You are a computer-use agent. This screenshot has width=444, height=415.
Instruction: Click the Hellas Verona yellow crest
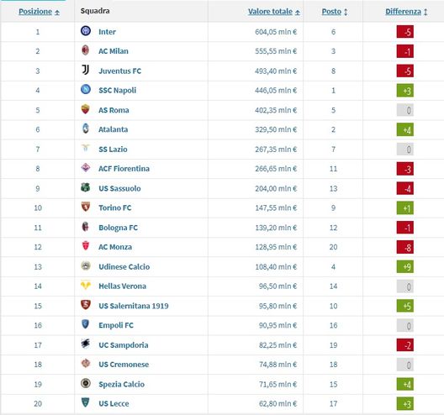86,285
